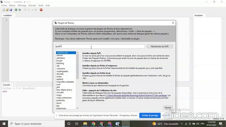
Task: Select astroid in package list
Action: pos(60,55)
